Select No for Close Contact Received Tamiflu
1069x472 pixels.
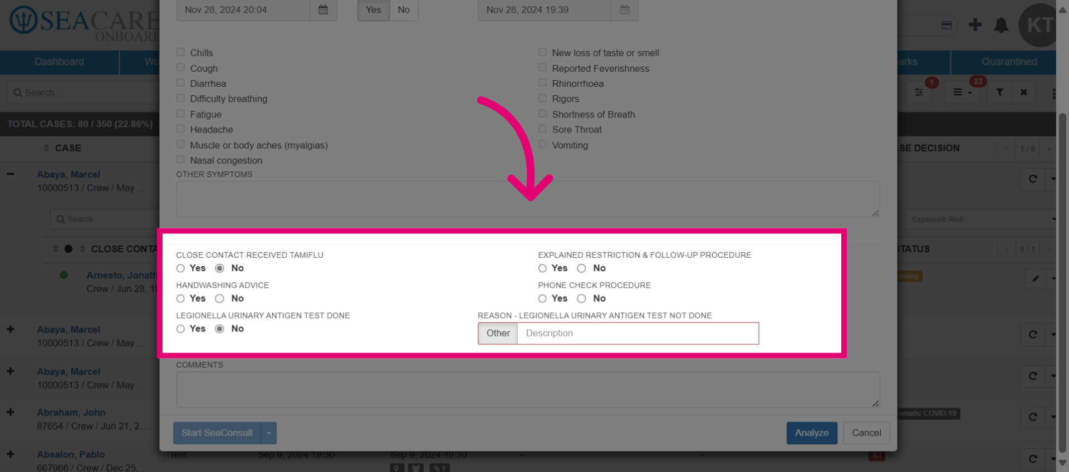[220, 268]
